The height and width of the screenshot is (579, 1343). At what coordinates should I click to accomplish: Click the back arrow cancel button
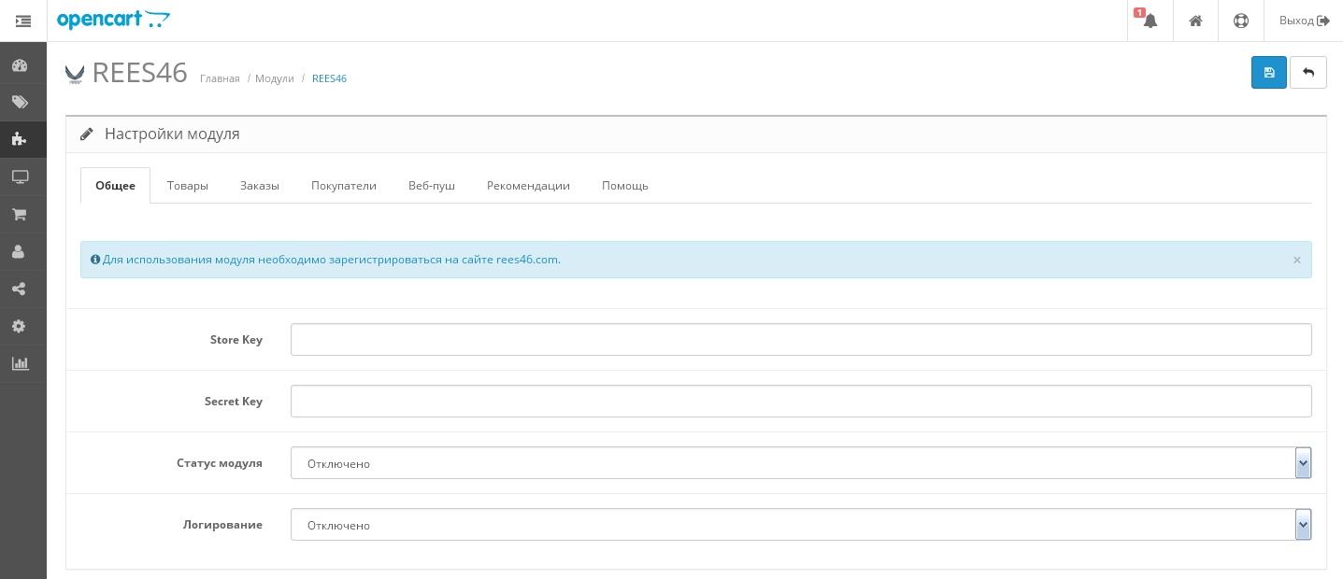tap(1307, 73)
